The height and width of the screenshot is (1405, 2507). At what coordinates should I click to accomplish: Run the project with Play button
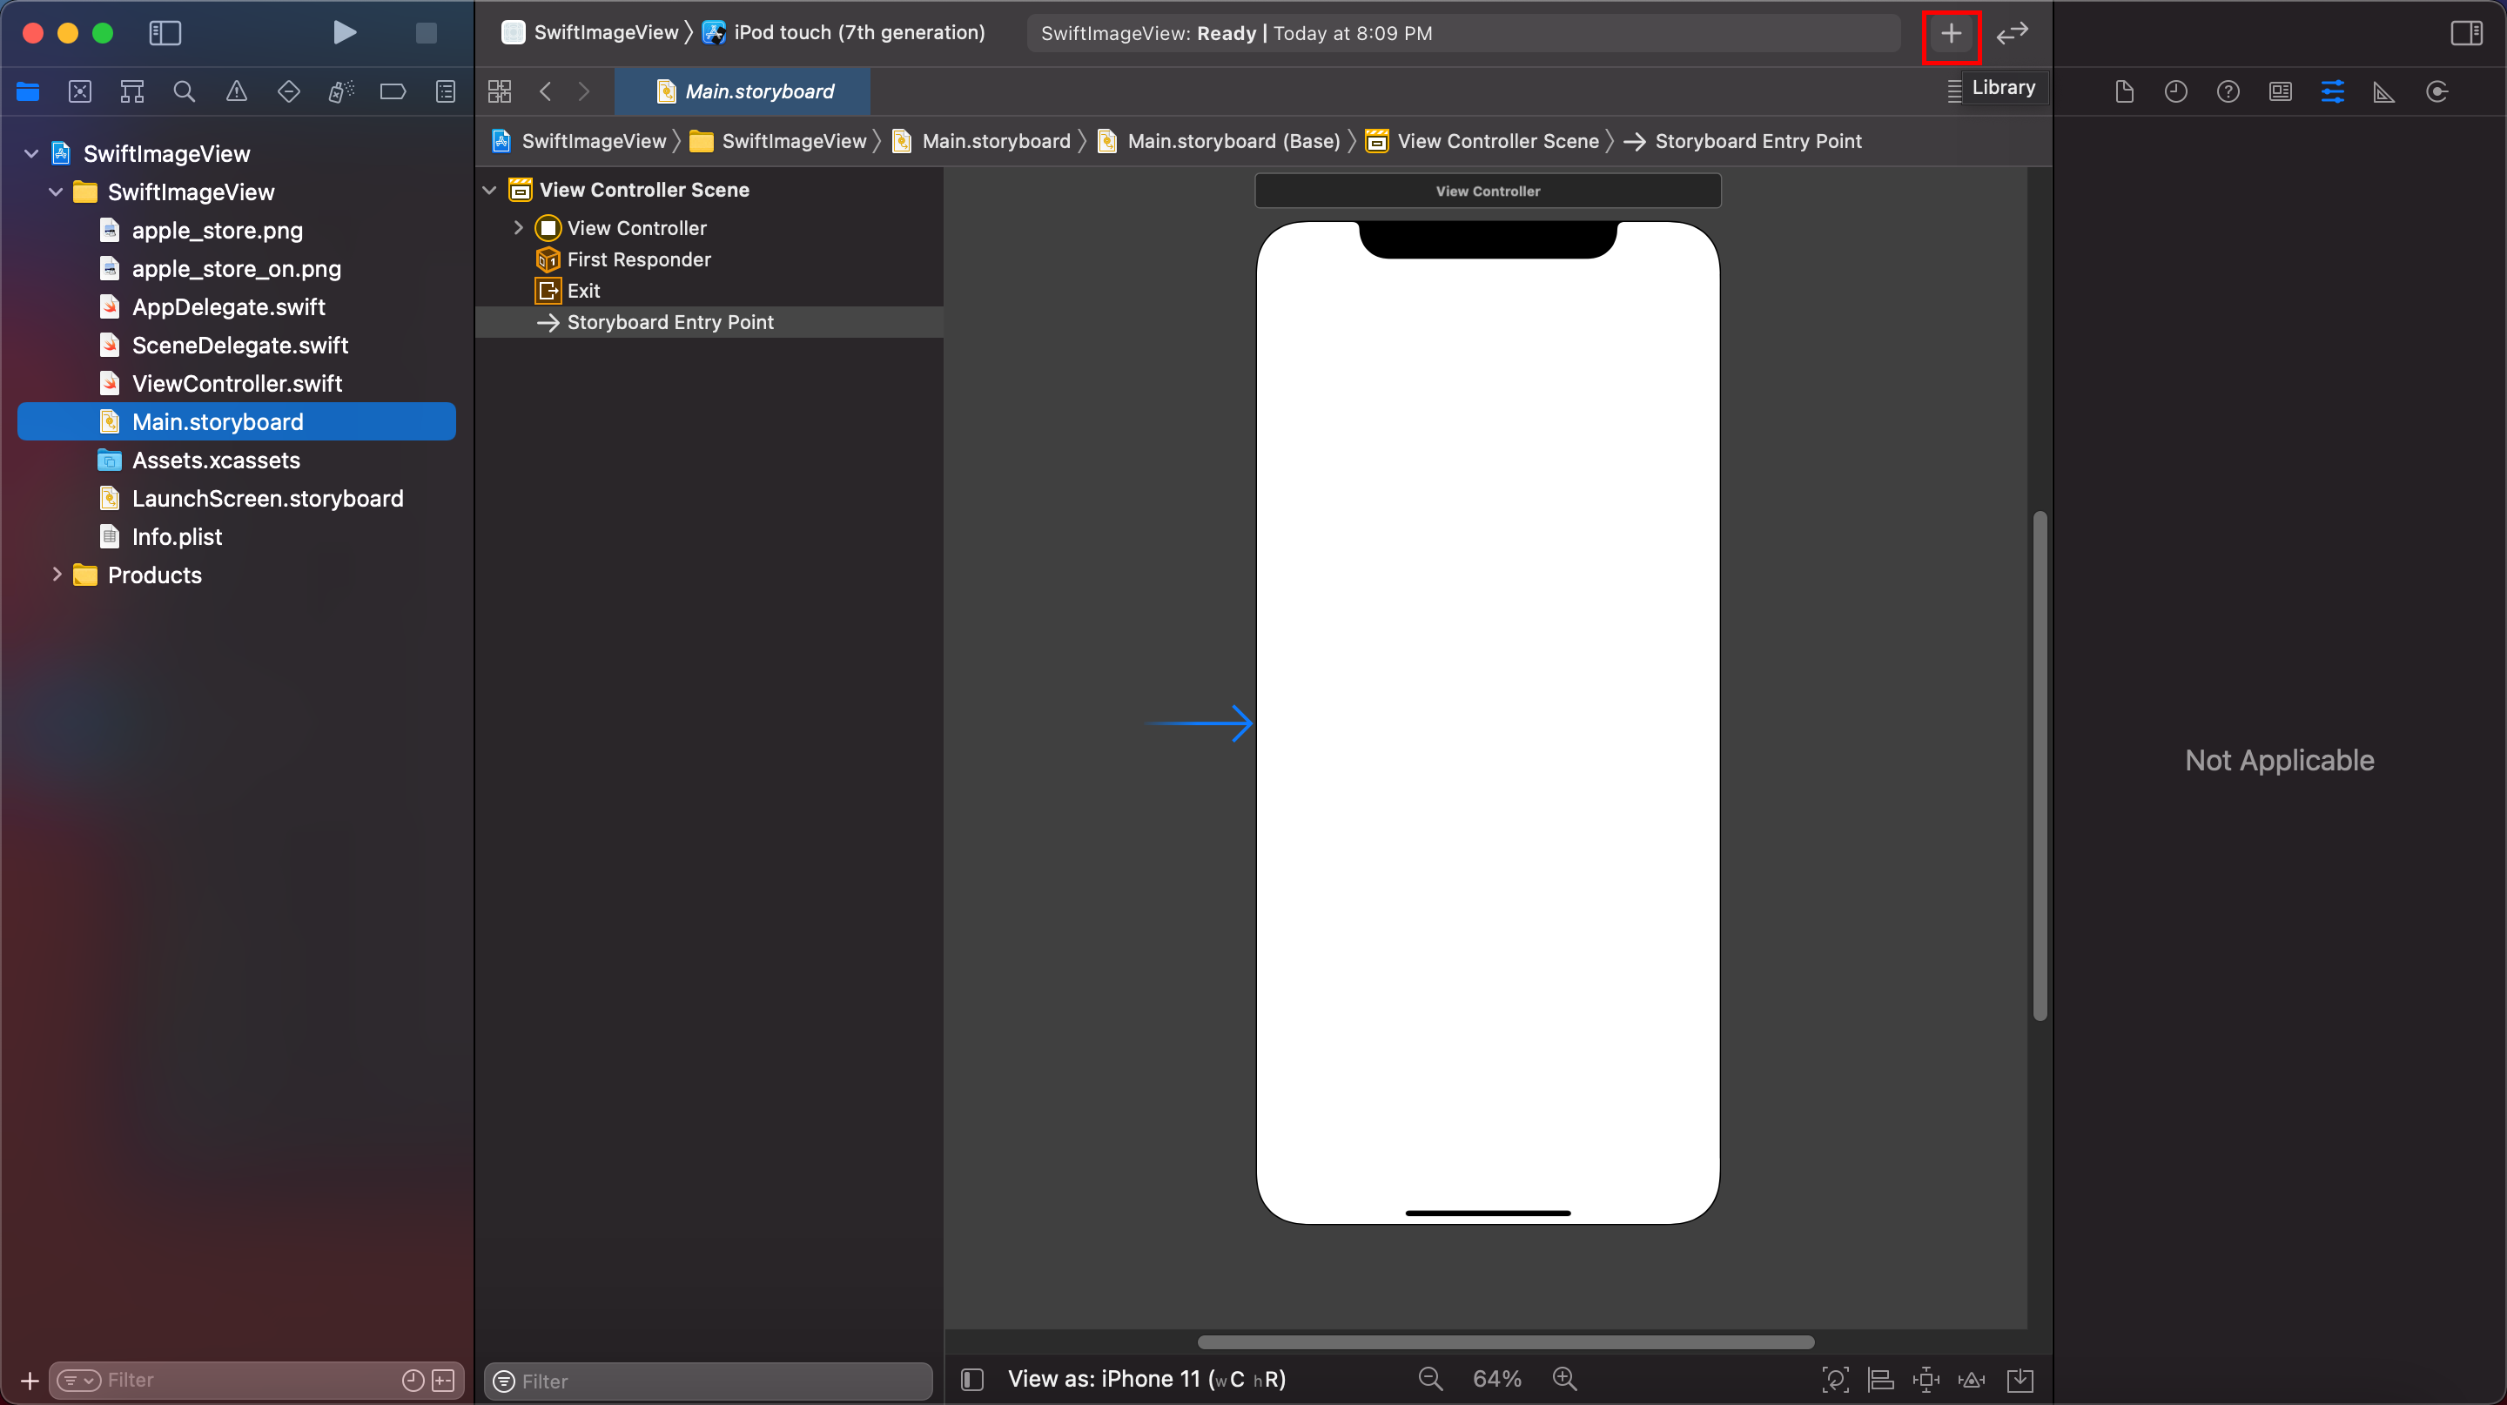click(x=344, y=33)
